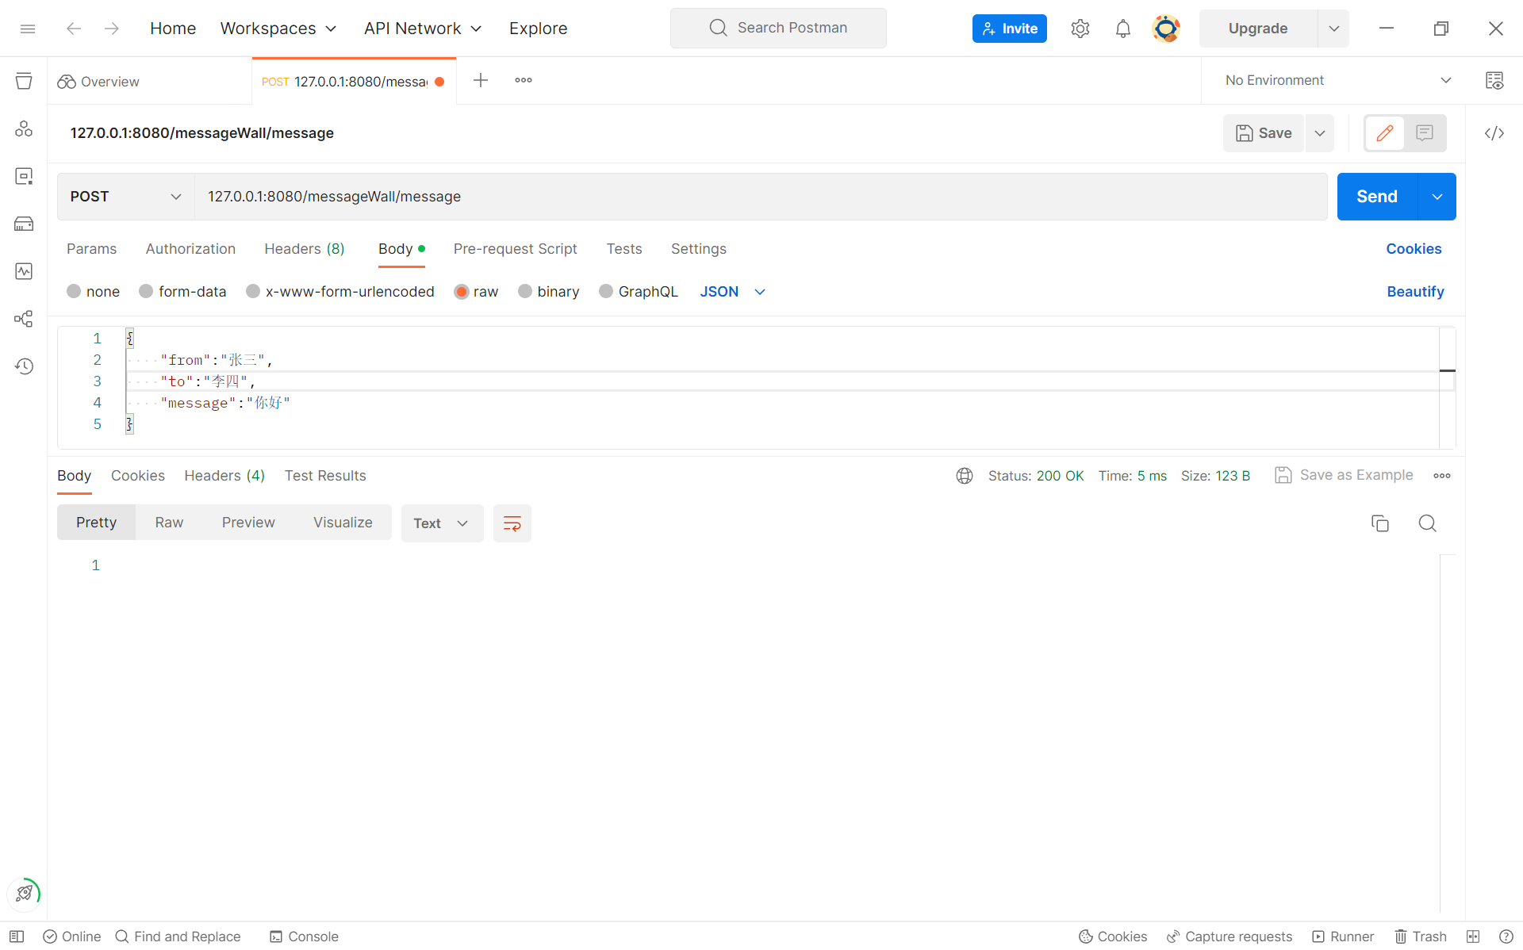Expand the Send options arrow

point(1437,197)
